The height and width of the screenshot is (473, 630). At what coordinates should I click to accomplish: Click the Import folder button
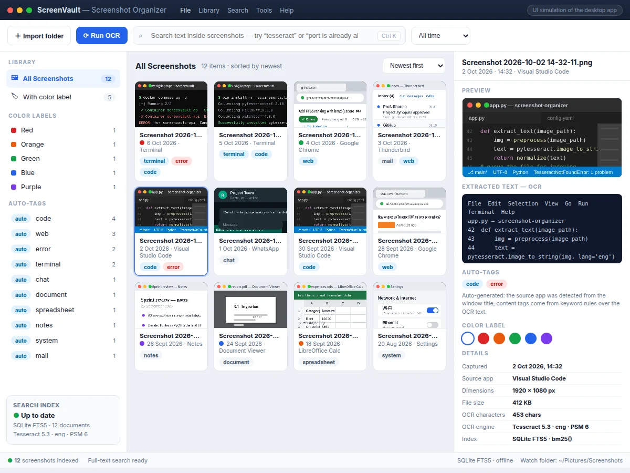(x=39, y=36)
